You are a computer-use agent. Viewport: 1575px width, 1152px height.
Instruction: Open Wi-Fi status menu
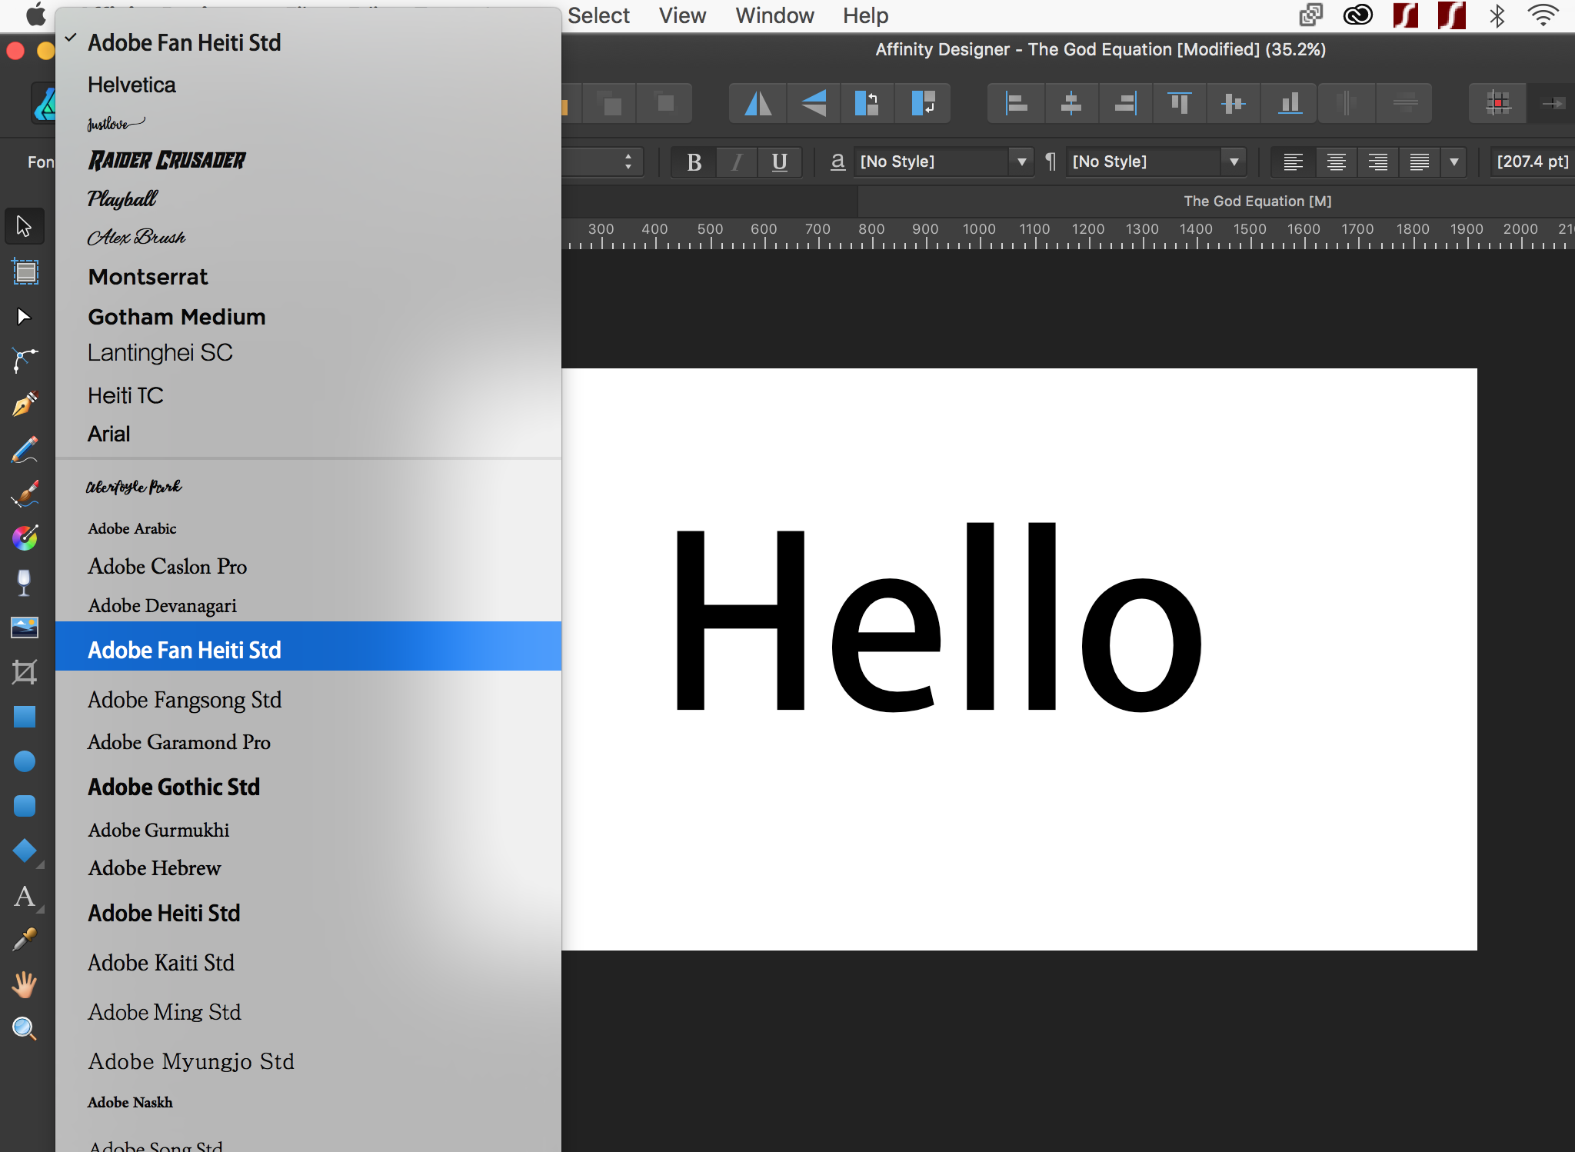pyautogui.click(x=1543, y=15)
